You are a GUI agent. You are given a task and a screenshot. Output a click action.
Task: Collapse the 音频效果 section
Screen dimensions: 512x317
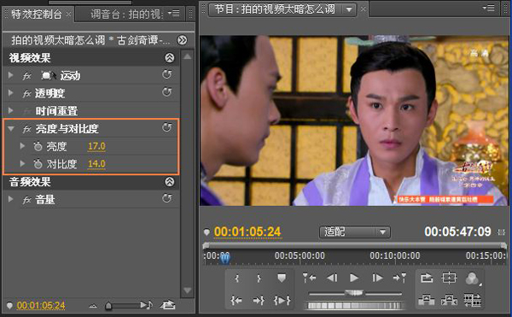(170, 182)
